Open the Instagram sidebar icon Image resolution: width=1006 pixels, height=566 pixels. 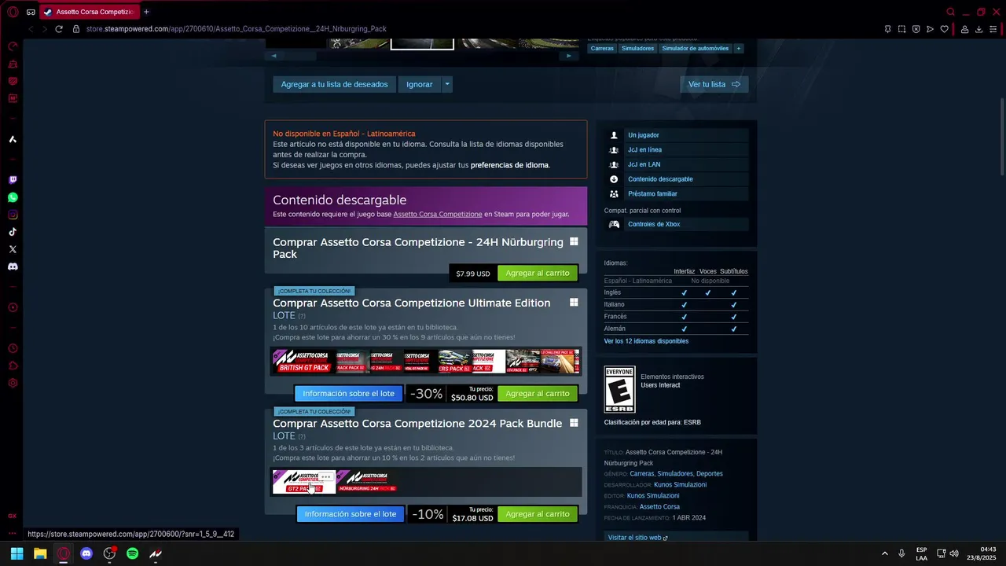13,215
